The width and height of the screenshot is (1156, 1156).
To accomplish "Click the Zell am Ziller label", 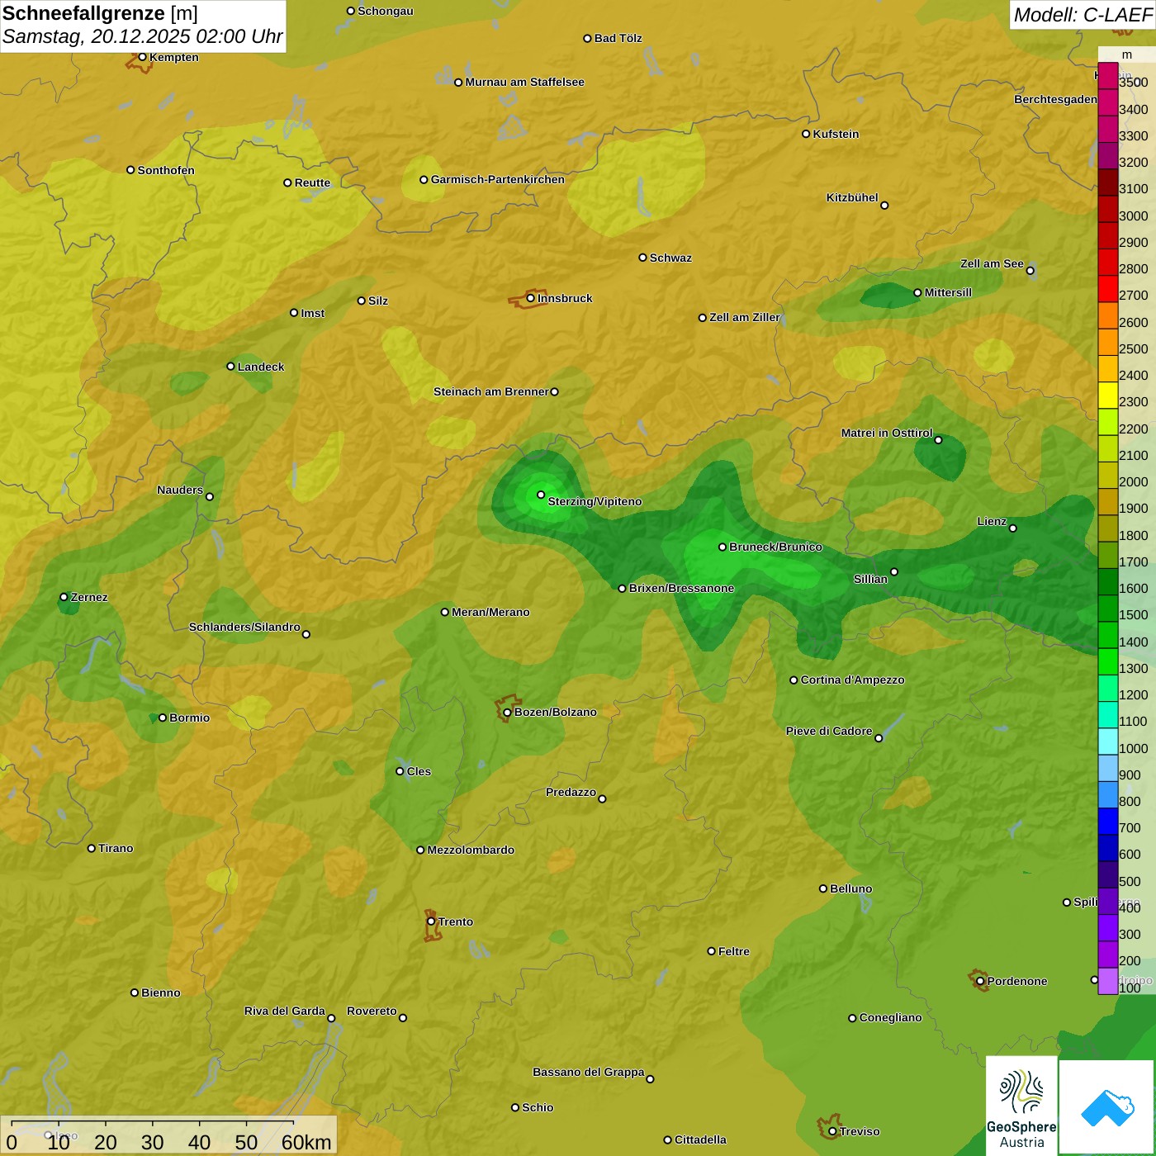I will [745, 317].
